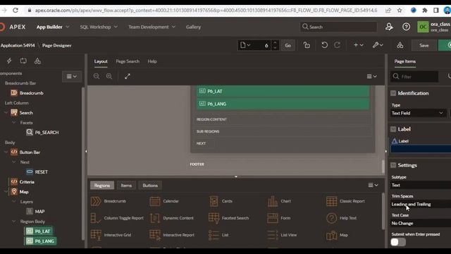Select the List View region
451x254 pixels.
282,235
